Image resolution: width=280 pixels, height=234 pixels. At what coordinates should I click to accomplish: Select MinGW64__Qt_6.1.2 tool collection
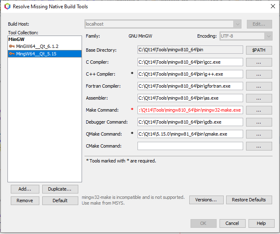(45, 46)
